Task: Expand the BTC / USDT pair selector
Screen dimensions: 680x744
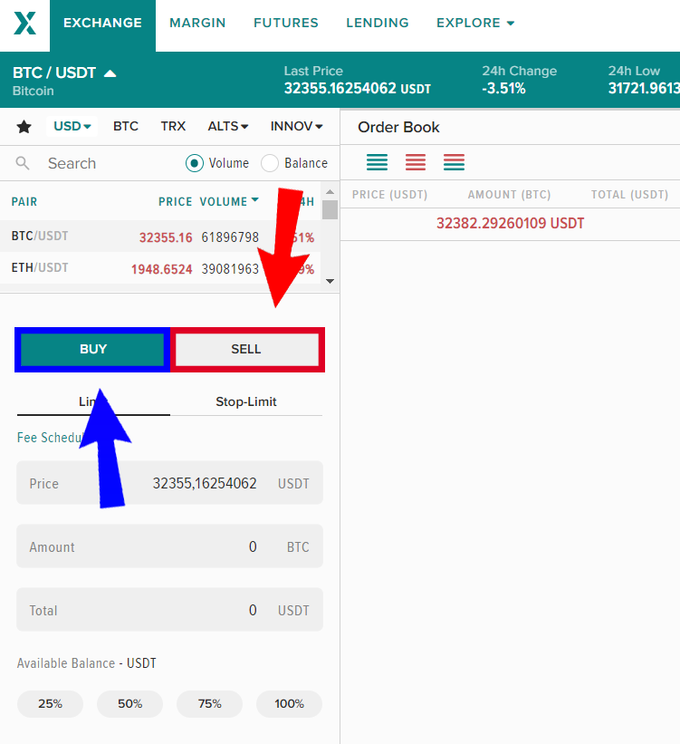Action: (64, 73)
